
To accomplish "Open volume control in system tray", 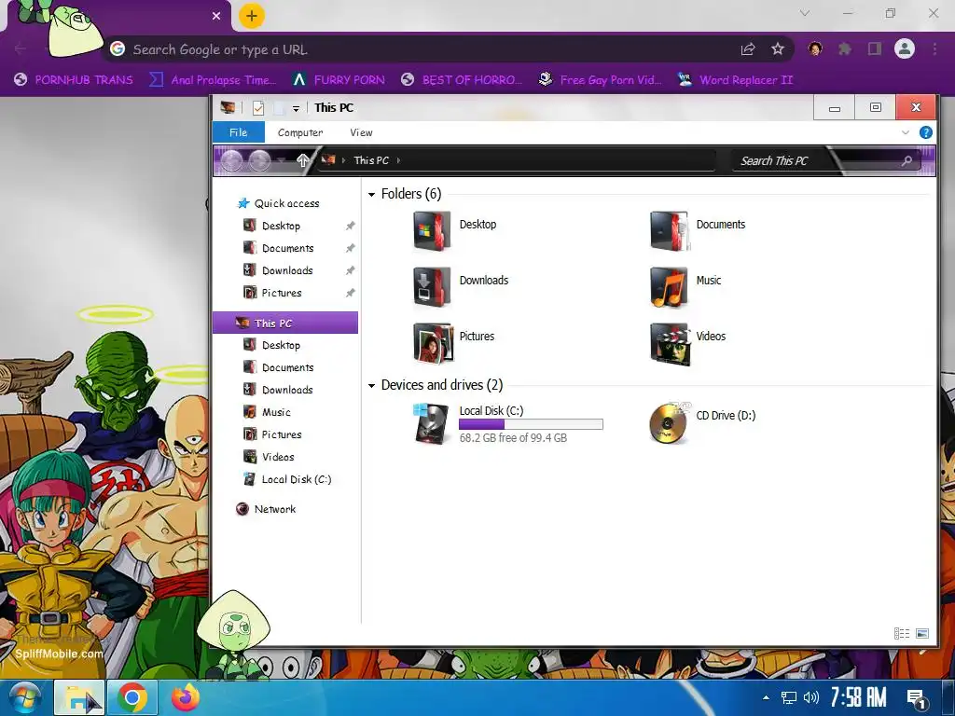I will [811, 697].
